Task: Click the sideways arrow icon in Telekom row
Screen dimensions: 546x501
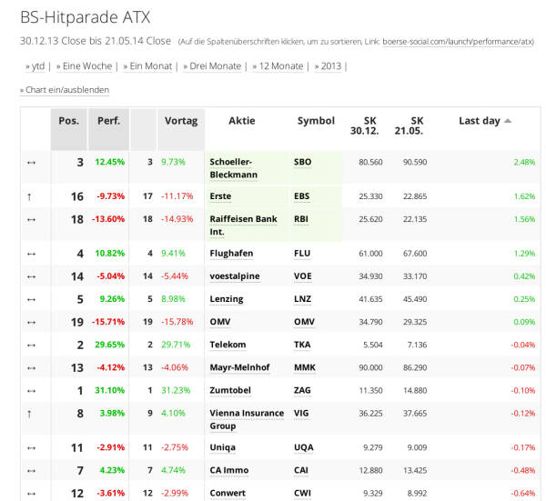Action: [x=31, y=345]
